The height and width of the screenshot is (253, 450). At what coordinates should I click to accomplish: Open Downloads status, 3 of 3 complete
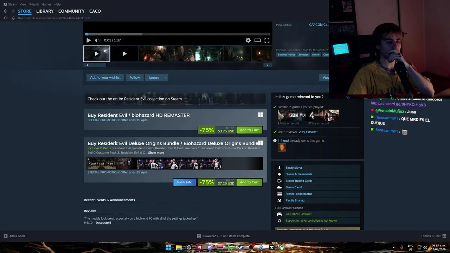click(223, 236)
